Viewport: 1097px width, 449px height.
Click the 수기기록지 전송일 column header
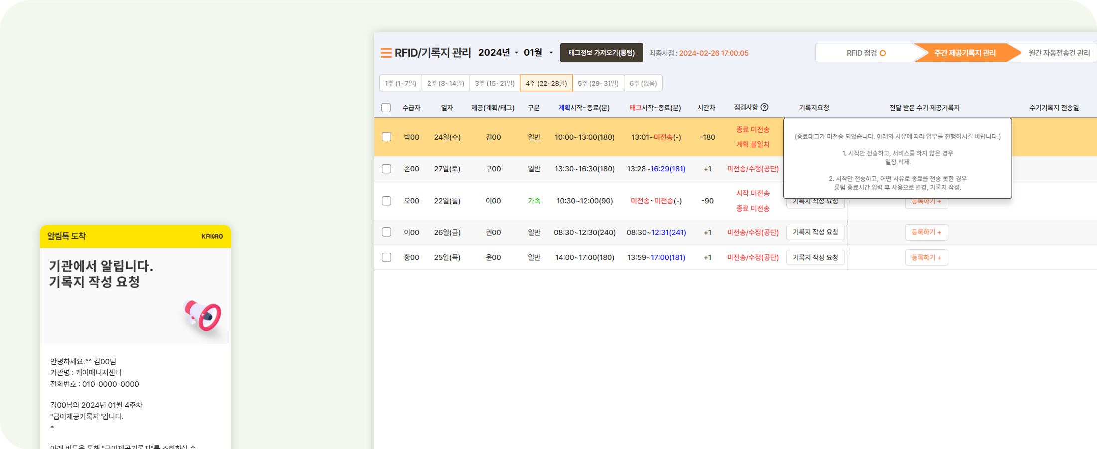1054,108
